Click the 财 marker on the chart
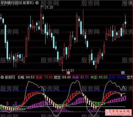The image size is (133, 117). click(123, 73)
